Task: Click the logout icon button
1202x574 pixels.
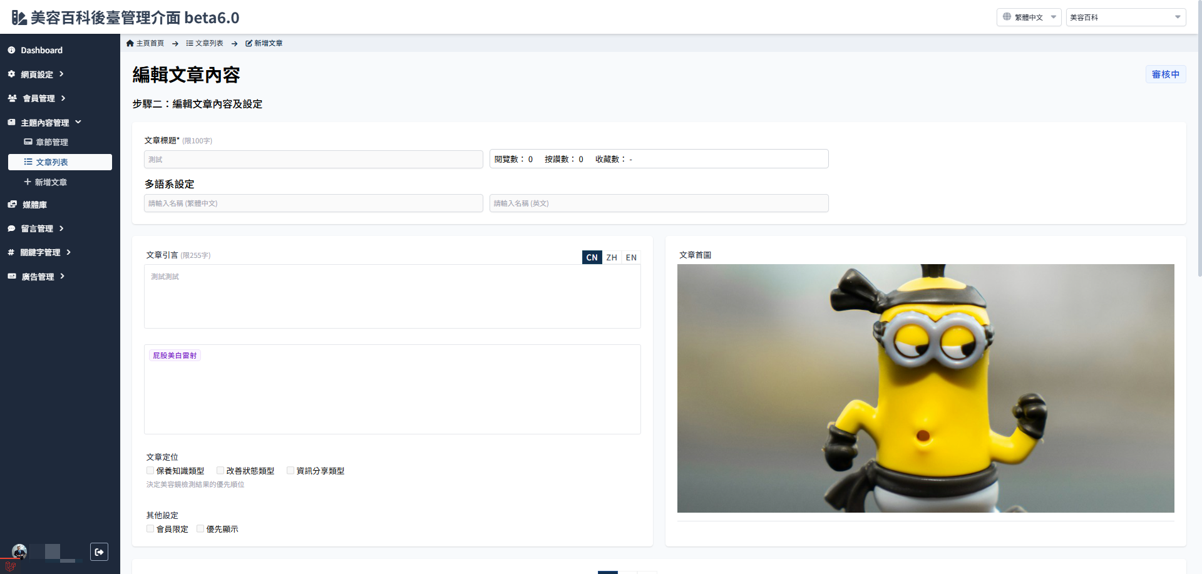Action: click(99, 551)
